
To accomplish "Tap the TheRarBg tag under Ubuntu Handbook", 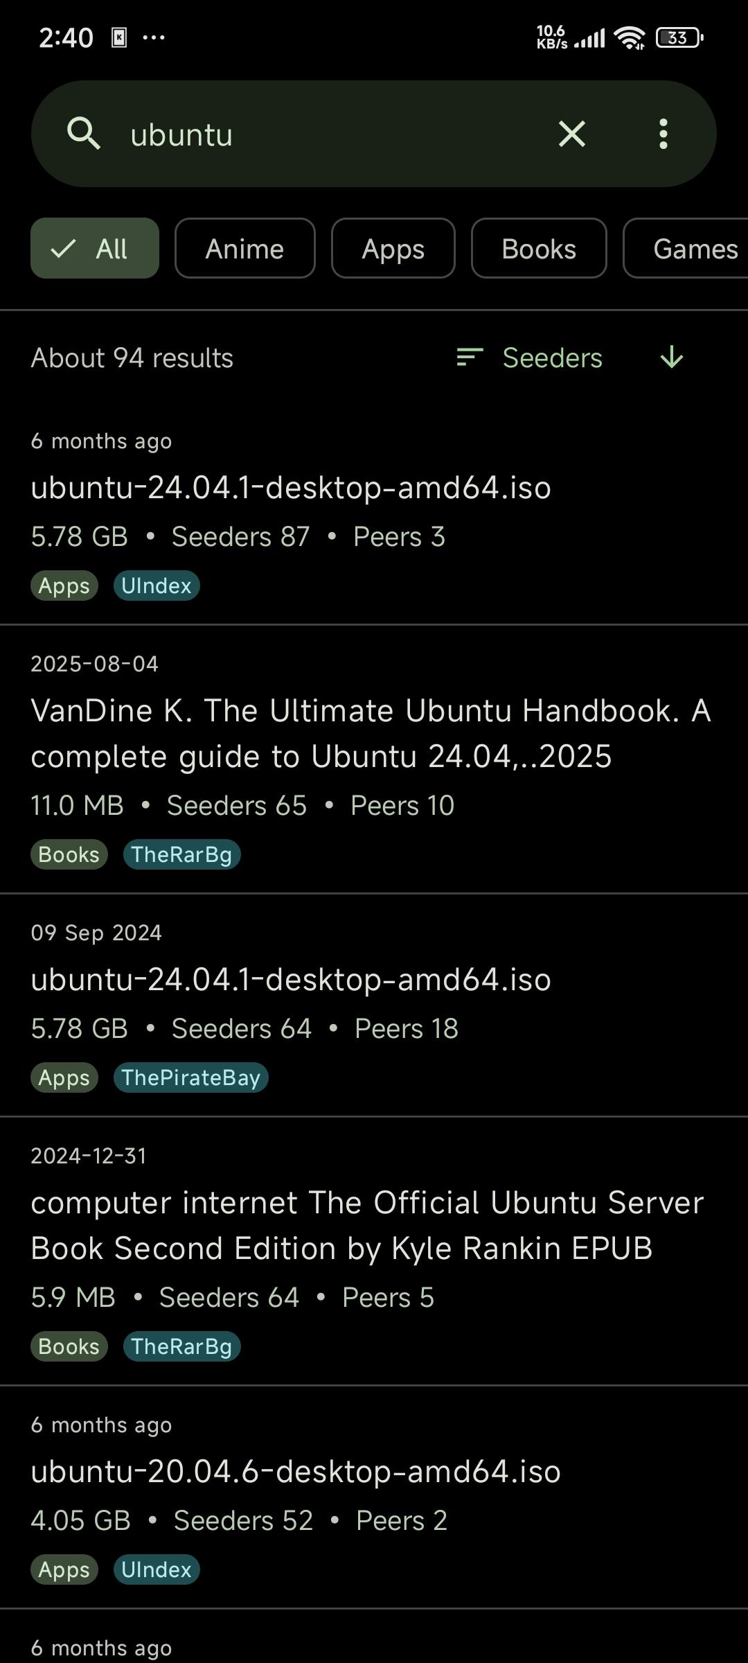I will 182,854.
